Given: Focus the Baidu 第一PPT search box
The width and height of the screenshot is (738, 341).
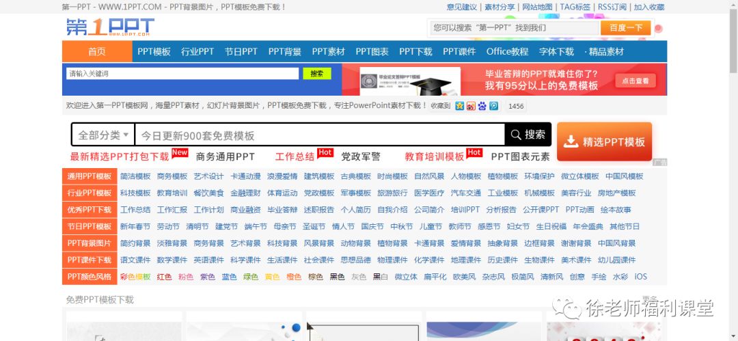Looking at the screenshot, I should [515, 28].
